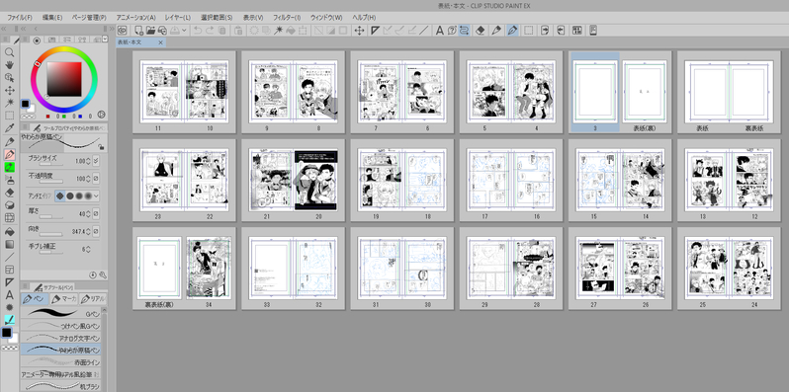Collapse the left palette dock chevron
The image size is (789, 392).
[x=5, y=30]
